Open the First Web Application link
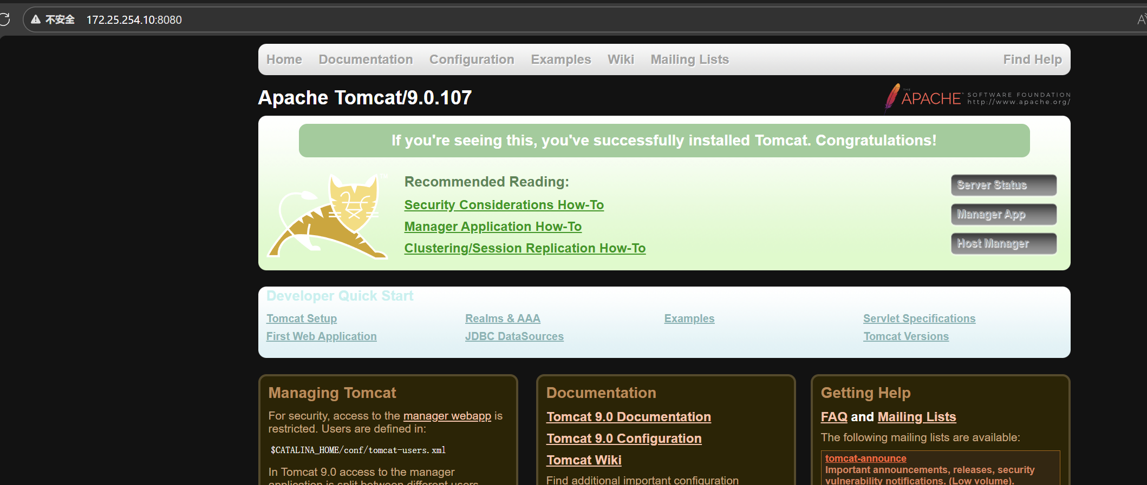Screen dimensions: 1147x485 [x=321, y=336]
